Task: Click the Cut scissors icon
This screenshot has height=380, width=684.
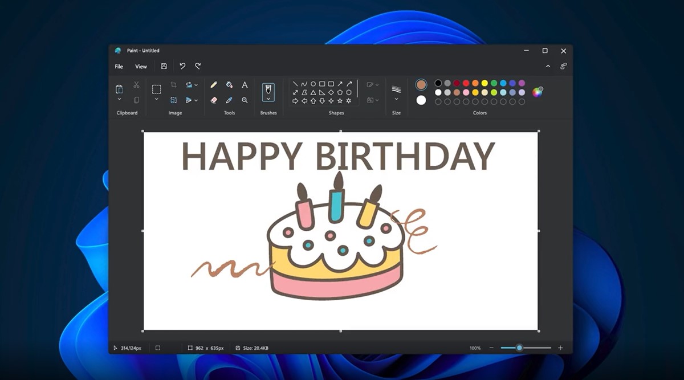Action: click(136, 84)
